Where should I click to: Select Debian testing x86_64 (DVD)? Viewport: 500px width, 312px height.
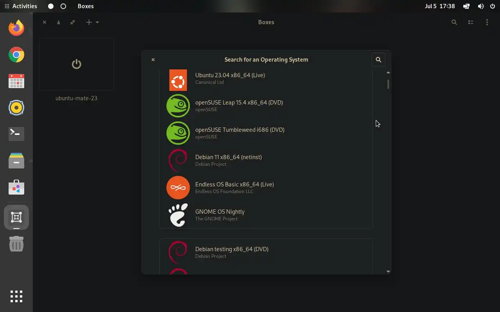266,252
